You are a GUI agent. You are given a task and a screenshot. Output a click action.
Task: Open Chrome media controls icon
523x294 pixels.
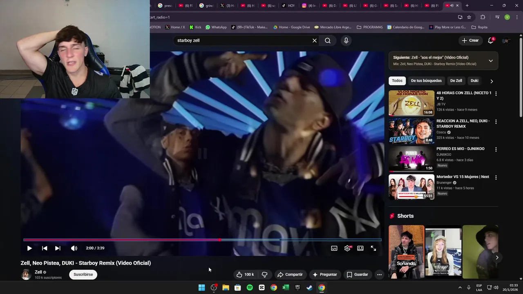click(x=497, y=17)
